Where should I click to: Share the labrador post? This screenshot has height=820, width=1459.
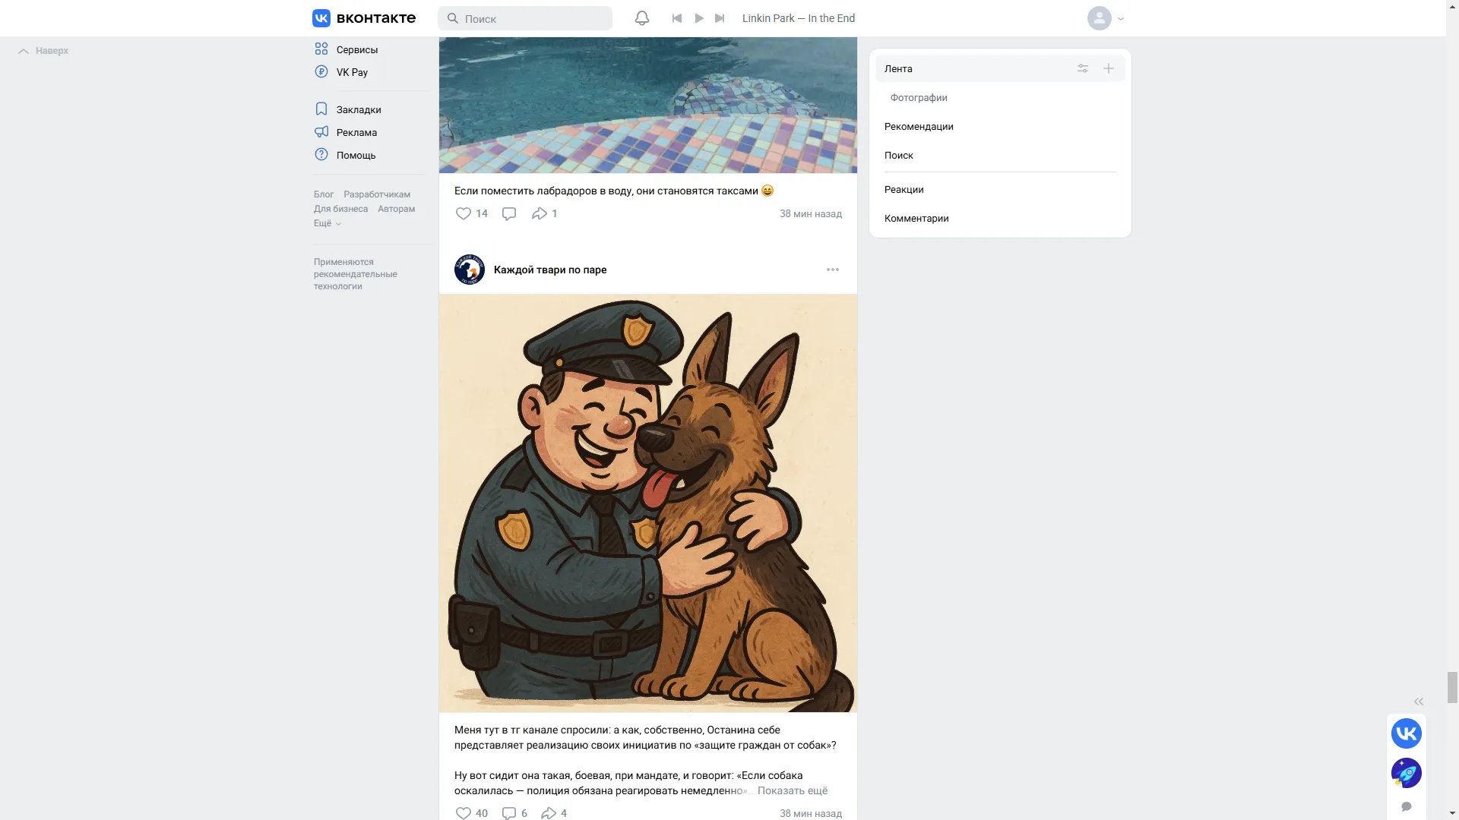pos(544,213)
